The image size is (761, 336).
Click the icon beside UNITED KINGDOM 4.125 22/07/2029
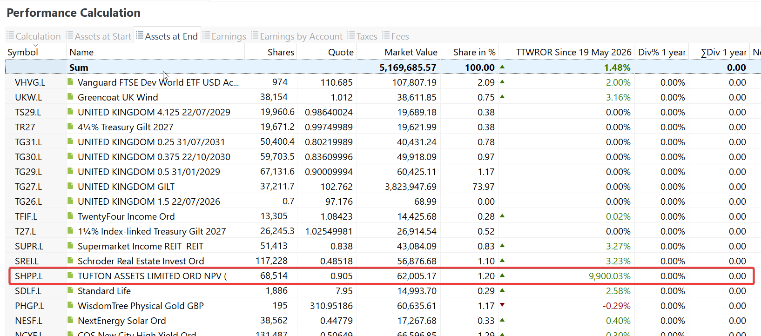pyautogui.click(x=71, y=112)
